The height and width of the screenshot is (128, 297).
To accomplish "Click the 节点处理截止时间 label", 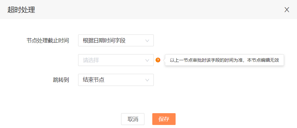I will tap(48, 41).
